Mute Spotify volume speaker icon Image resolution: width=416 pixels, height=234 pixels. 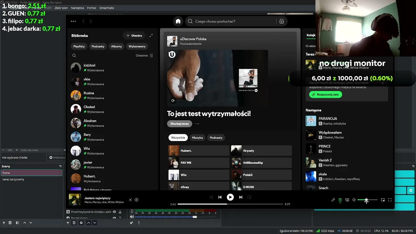354,200
